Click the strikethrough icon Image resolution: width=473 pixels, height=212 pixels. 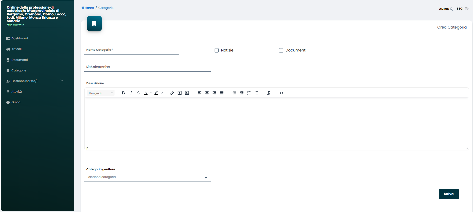coord(138,93)
